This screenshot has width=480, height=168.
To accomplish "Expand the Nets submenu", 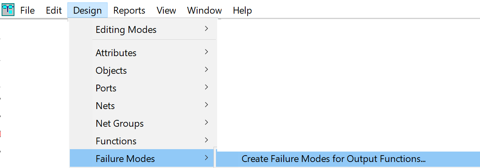I will pos(143,106).
